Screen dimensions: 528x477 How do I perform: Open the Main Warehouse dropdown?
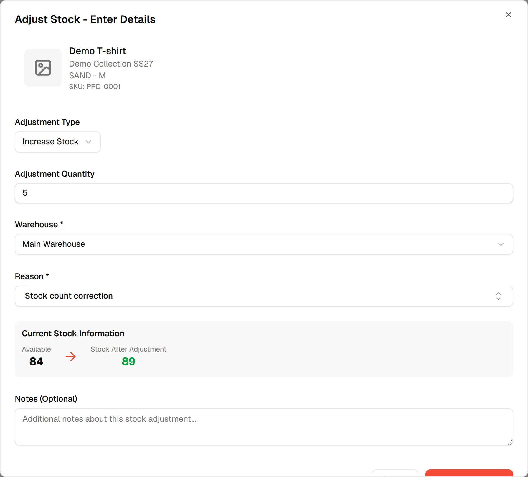(x=264, y=244)
